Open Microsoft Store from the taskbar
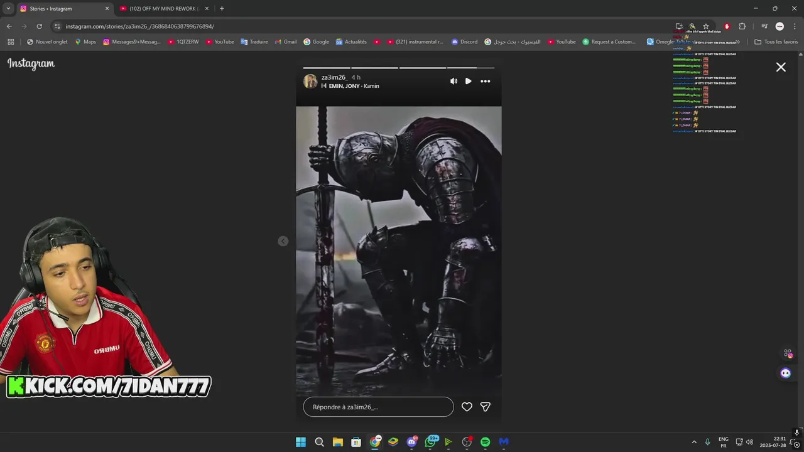This screenshot has height=452, width=804. tap(356, 442)
